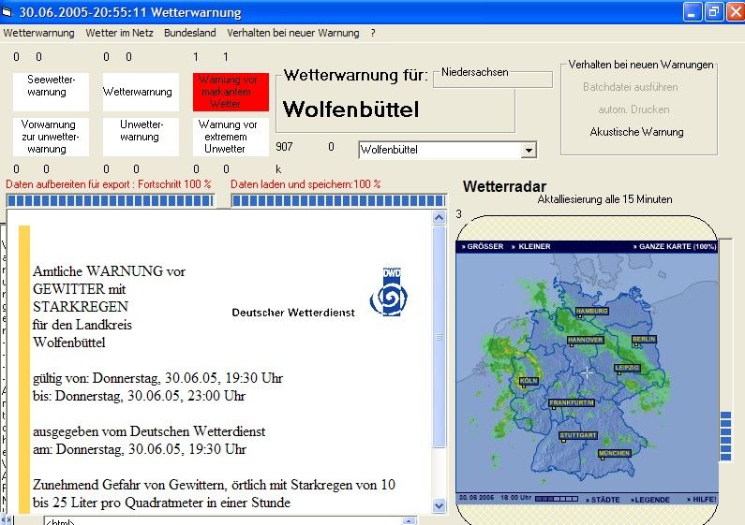
Task: Click the DWD Deutscher Wetterdienst logo
Action: [x=388, y=290]
